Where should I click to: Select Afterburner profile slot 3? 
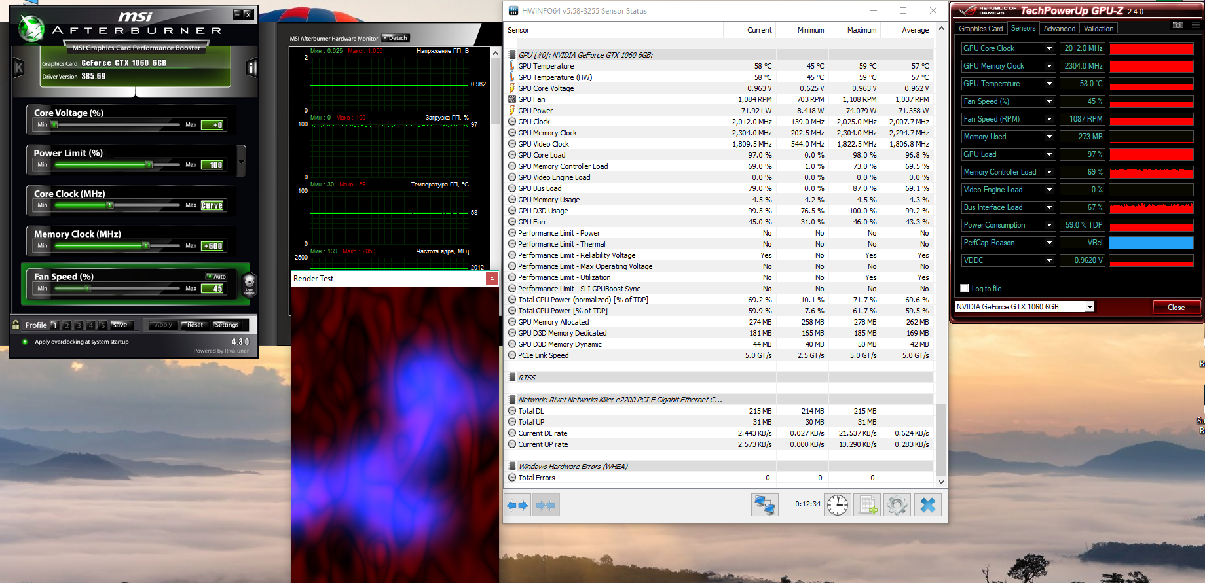pos(79,325)
